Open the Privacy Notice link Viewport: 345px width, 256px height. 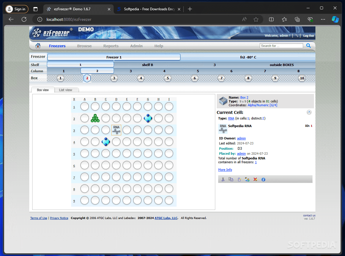click(x=59, y=218)
